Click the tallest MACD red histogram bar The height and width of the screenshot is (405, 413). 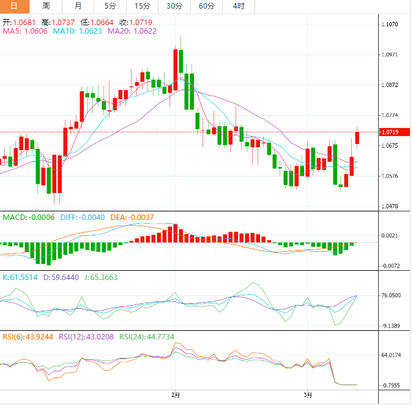[176, 233]
